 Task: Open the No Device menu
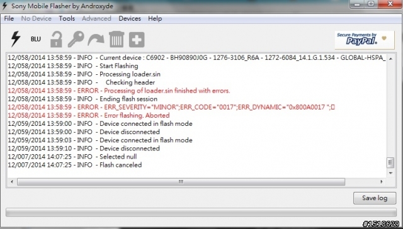coord(37,18)
